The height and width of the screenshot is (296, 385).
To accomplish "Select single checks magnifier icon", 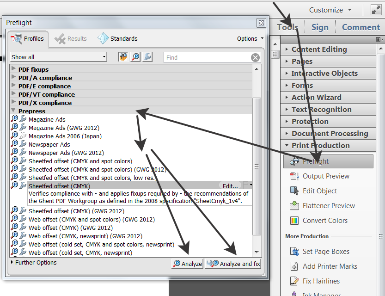I will [135, 57].
